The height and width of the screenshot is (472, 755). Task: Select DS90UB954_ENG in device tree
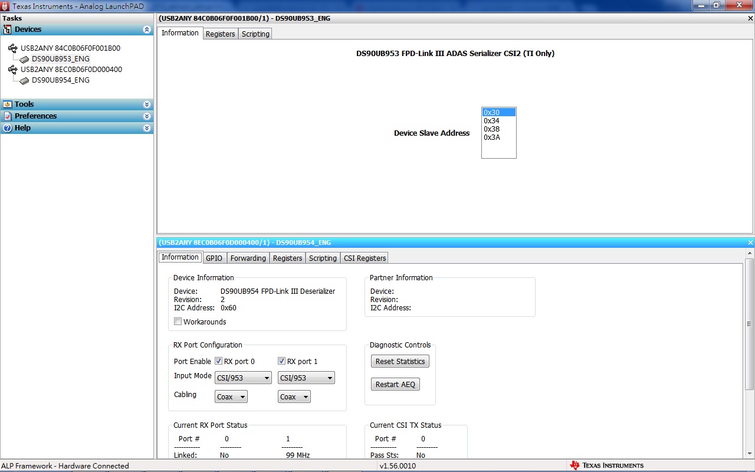tap(61, 80)
